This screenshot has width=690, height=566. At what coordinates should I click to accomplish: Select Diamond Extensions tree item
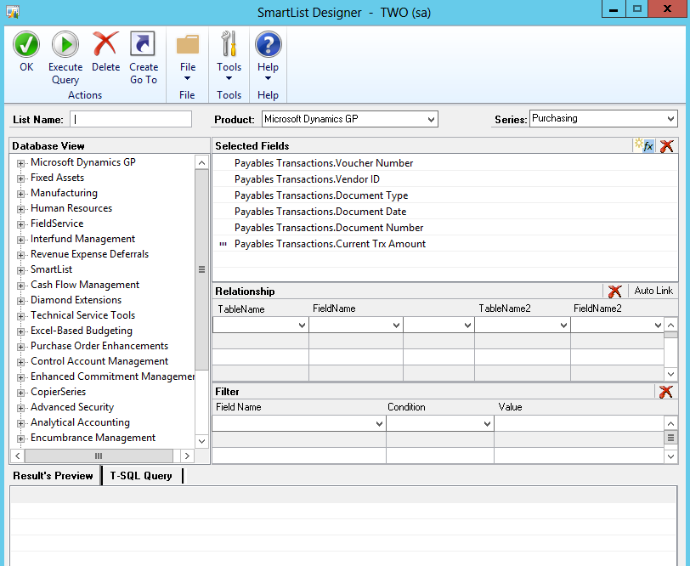[x=76, y=300]
